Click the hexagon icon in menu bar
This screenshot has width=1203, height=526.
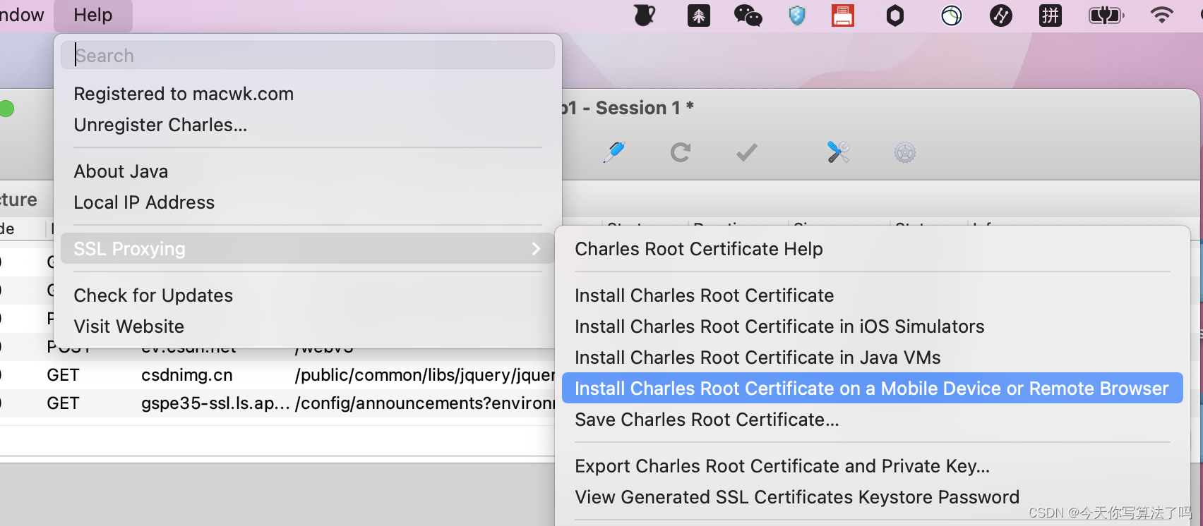[895, 16]
